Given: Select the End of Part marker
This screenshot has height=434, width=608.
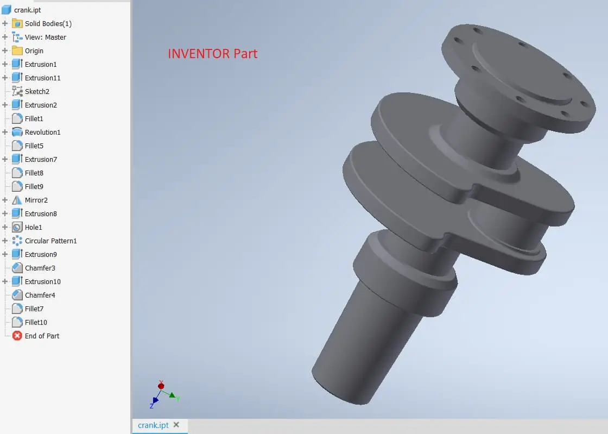Looking at the screenshot, I should [x=17, y=336].
